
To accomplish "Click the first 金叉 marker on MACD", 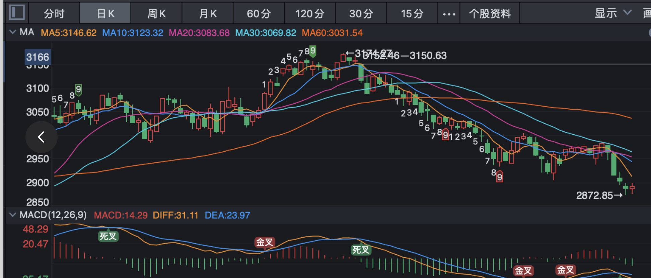I will 265,242.
